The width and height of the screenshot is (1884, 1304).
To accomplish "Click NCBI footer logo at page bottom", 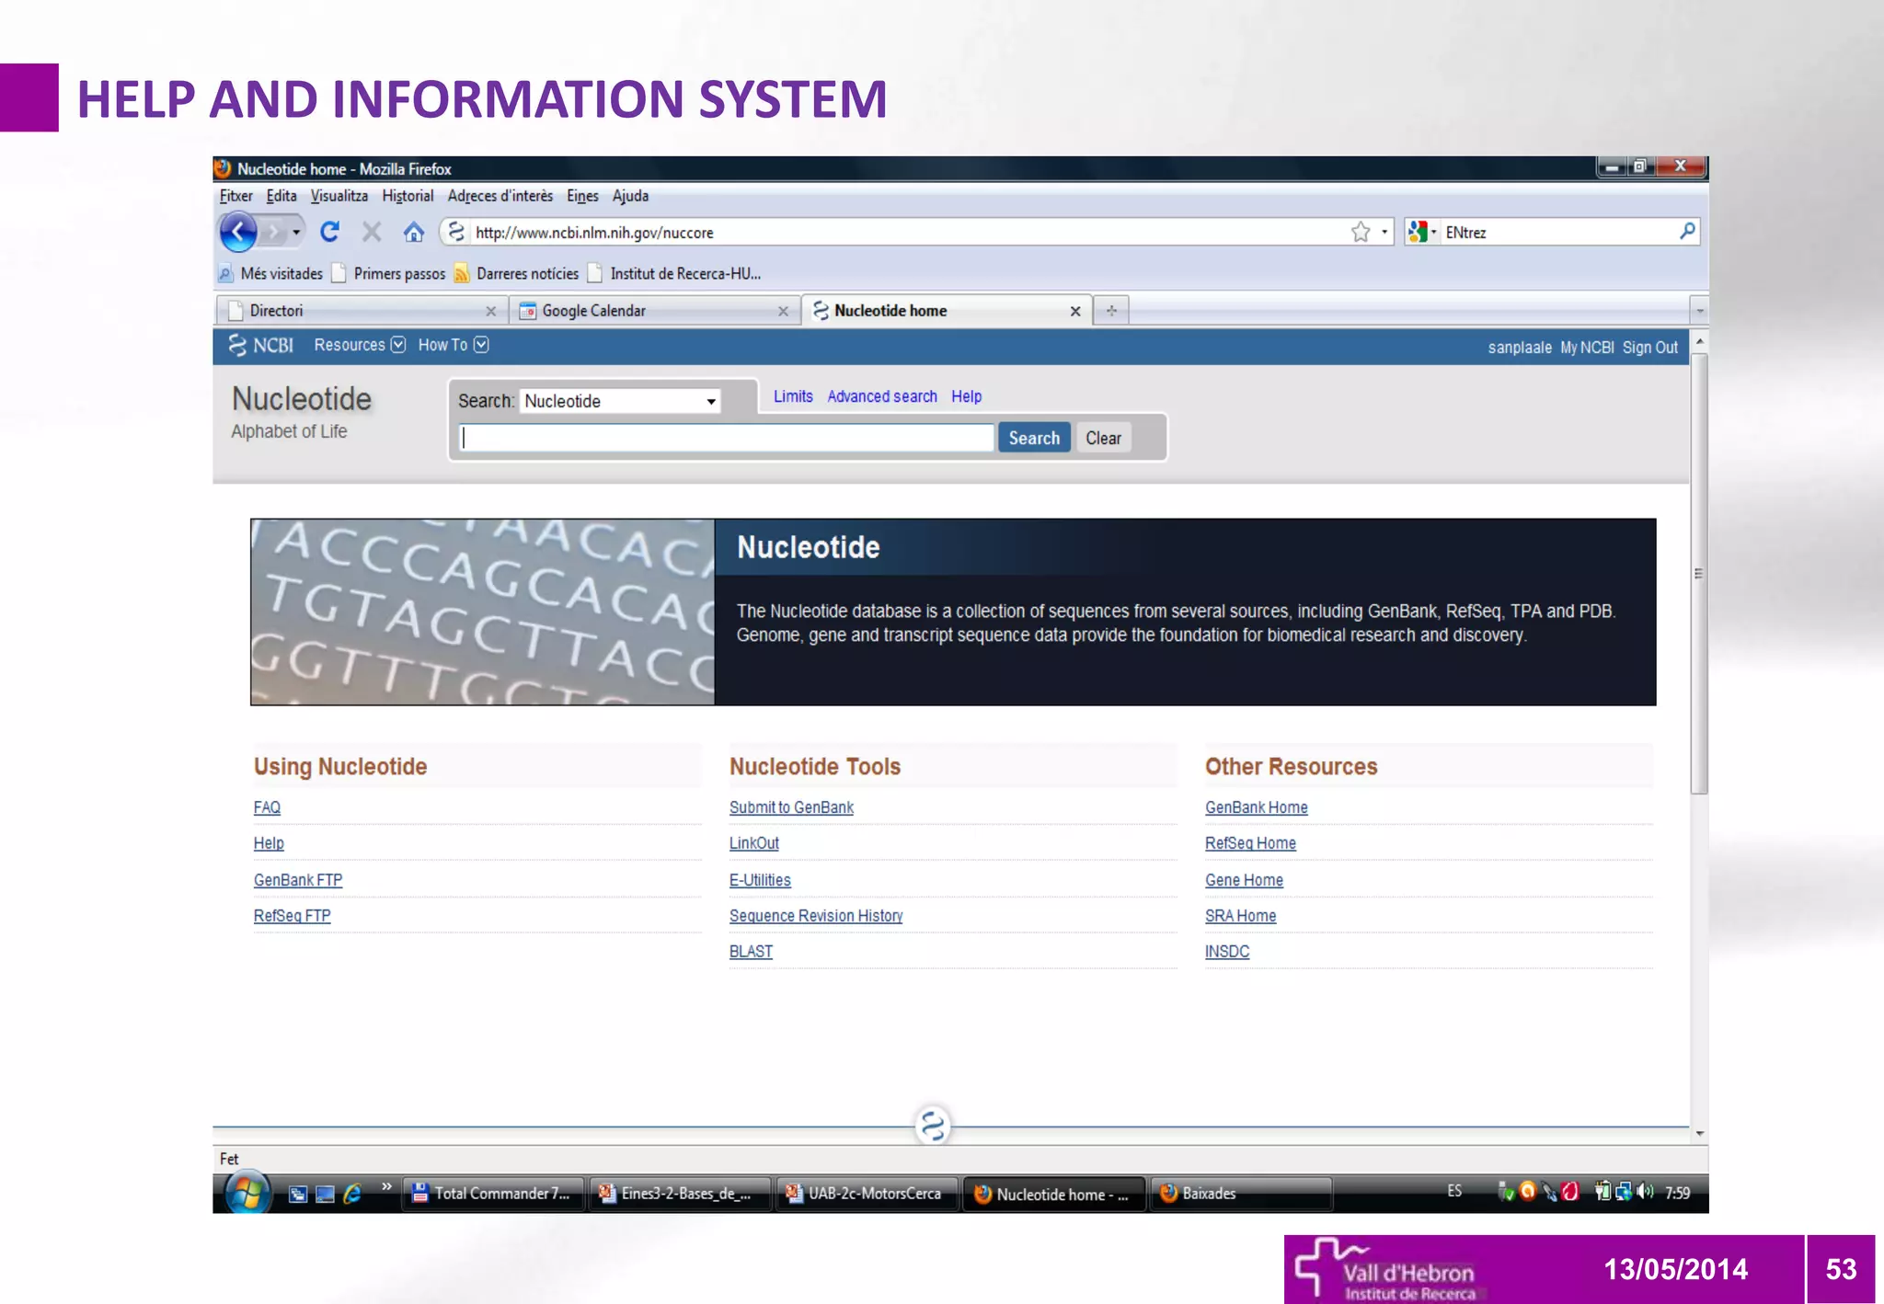I will pos(933,1126).
